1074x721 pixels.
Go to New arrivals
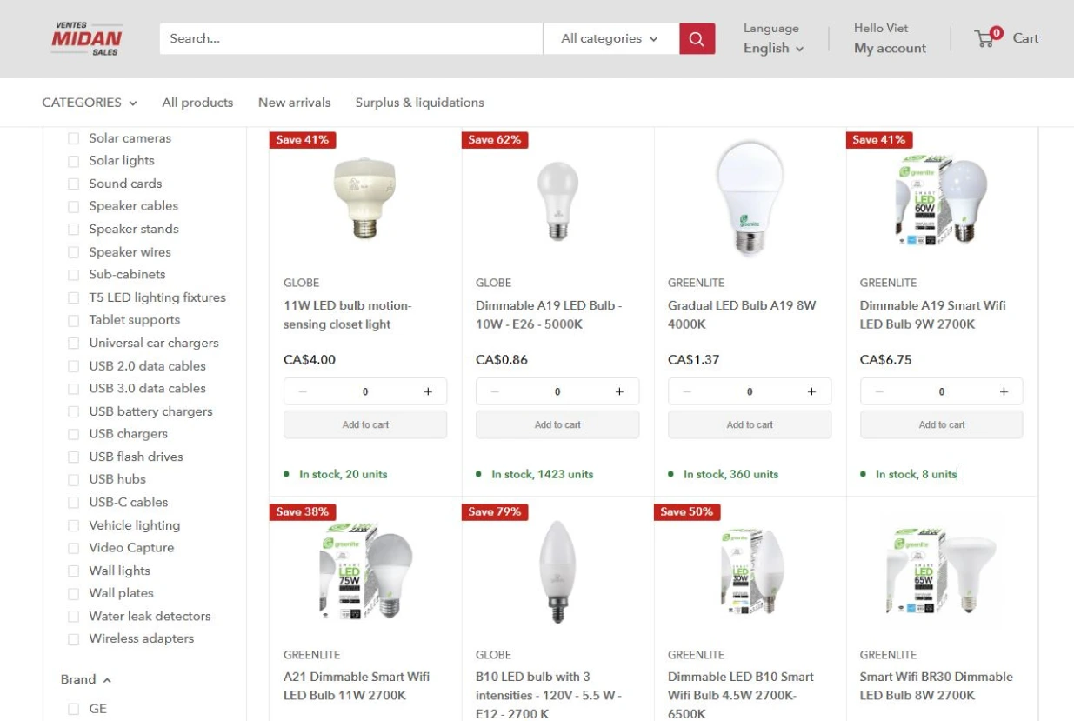point(294,103)
